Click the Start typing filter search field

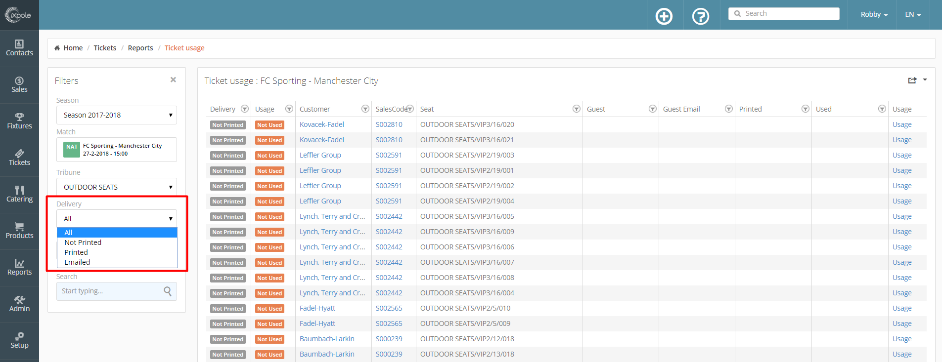117,291
